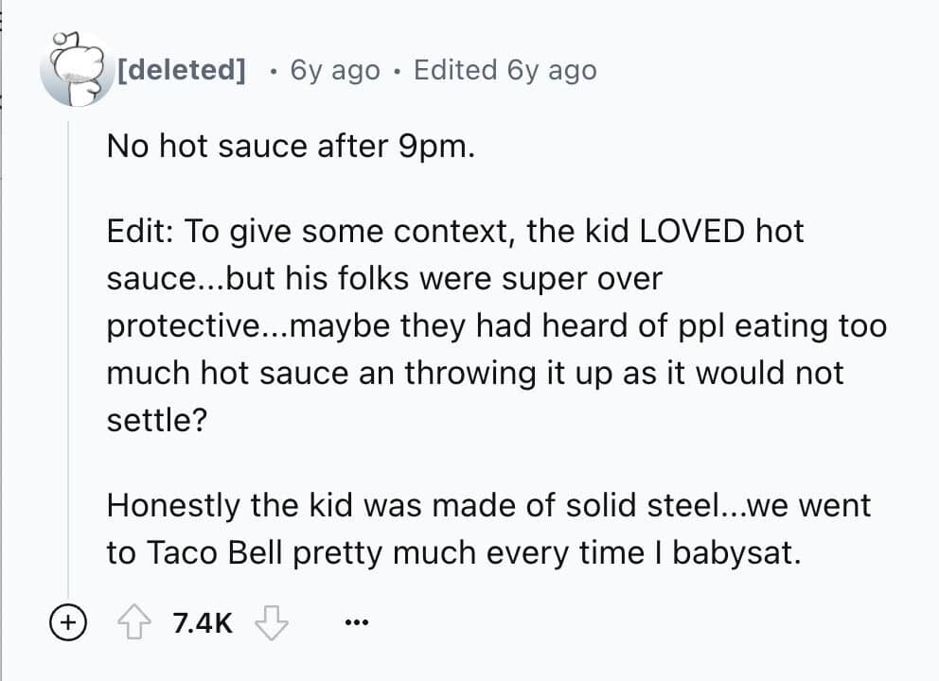Viewport: 939px width, 681px height.
Task: Downvote the hot sauce comment
Action: pos(274,622)
